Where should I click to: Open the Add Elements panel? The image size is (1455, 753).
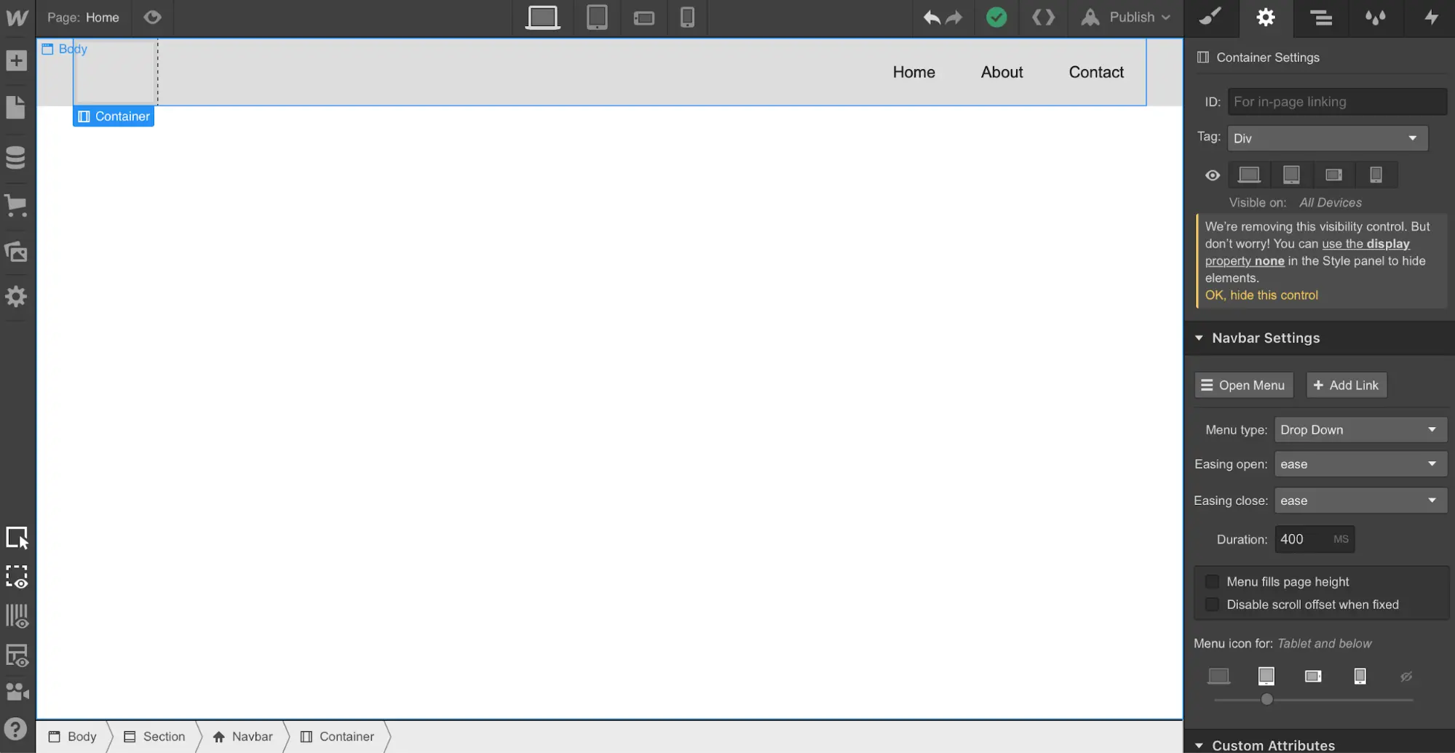pos(16,60)
